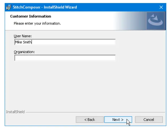Click the 'Organization:' label
The image size is (168, 131).
coord(24,52)
